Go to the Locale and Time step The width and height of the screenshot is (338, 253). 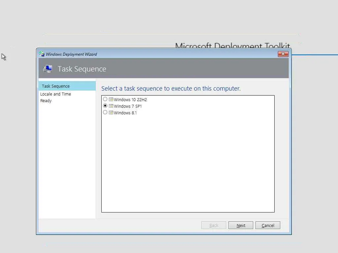click(x=55, y=94)
